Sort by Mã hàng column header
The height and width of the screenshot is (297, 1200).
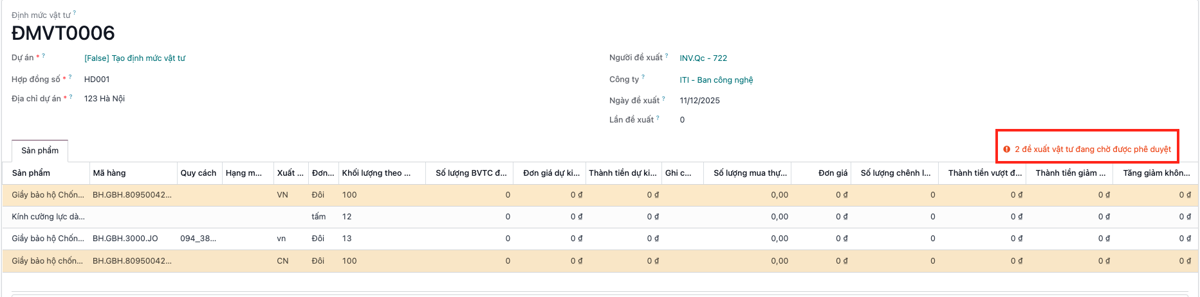[x=133, y=173]
